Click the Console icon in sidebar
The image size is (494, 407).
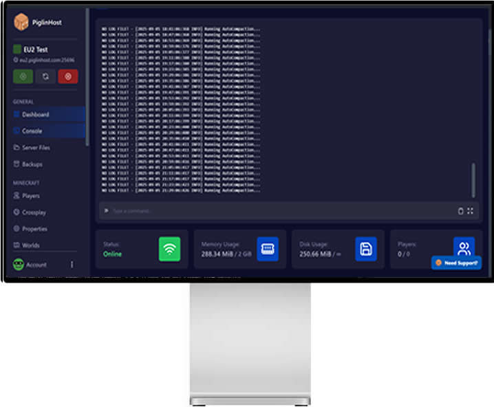[17, 131]
